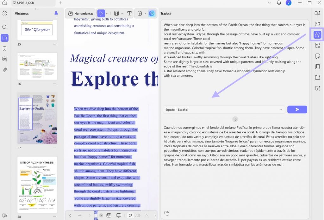Open the right-sidebar pages book icon
Viewport: 324px width, 220px height.
(317, 67)
